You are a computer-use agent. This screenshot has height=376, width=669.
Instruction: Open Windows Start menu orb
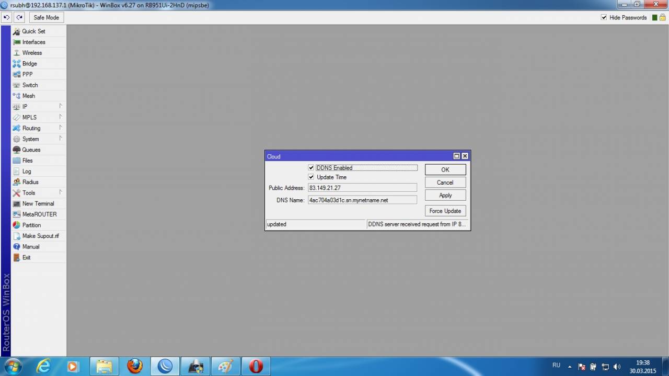(13, 366)
